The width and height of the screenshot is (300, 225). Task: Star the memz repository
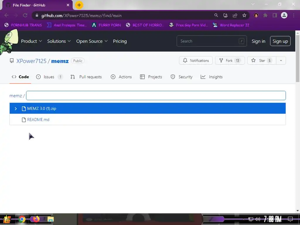pyautogui.click(x=262, y=60)
